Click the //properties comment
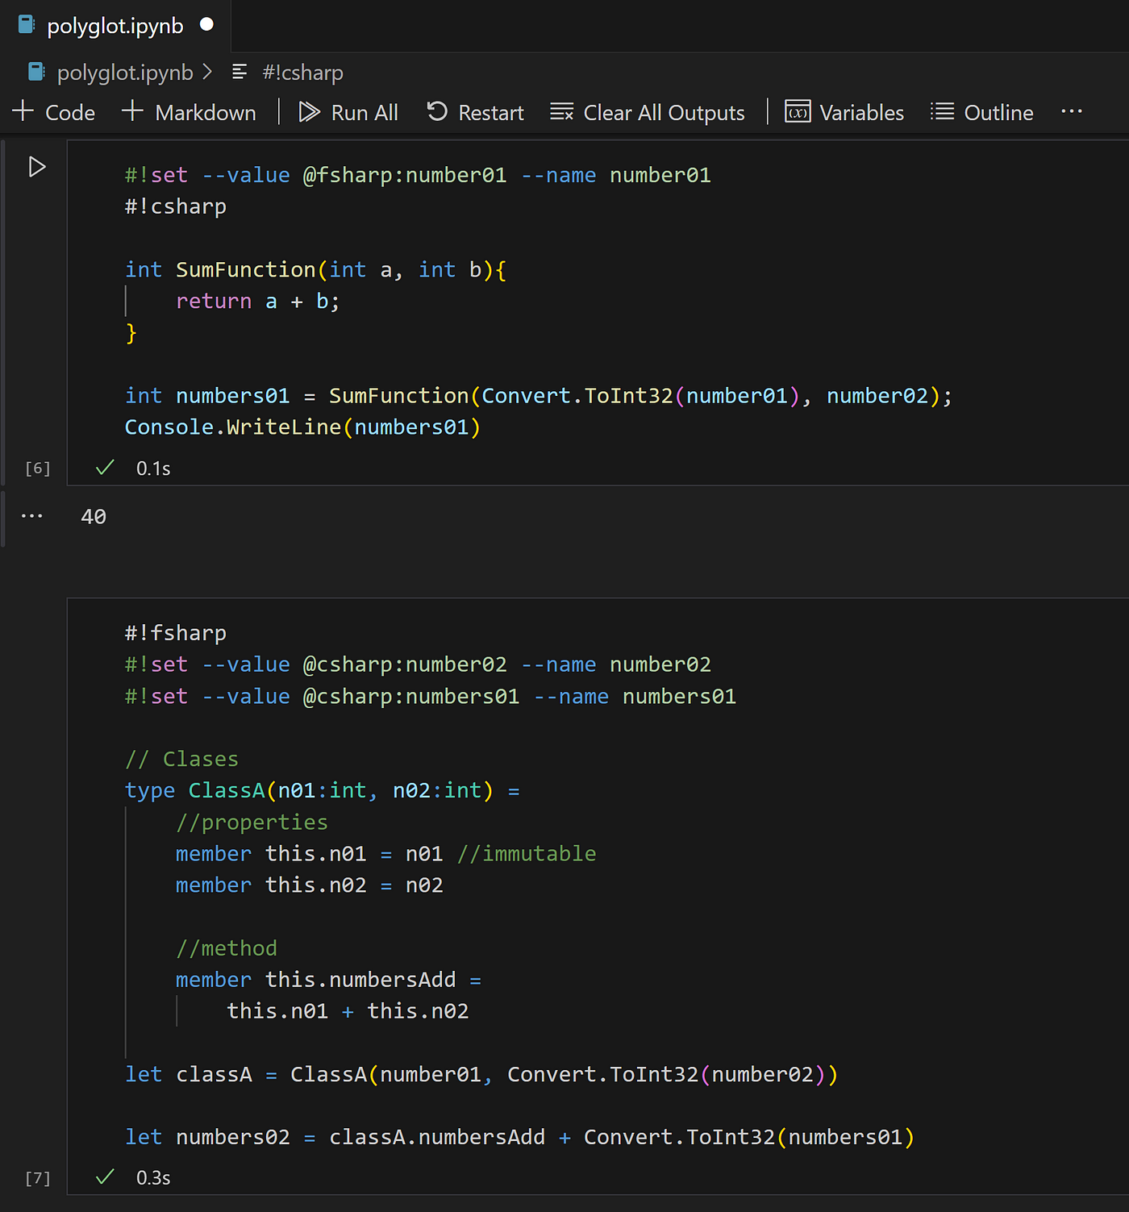Viewport: 1129px width, 1212px height. 252,823
